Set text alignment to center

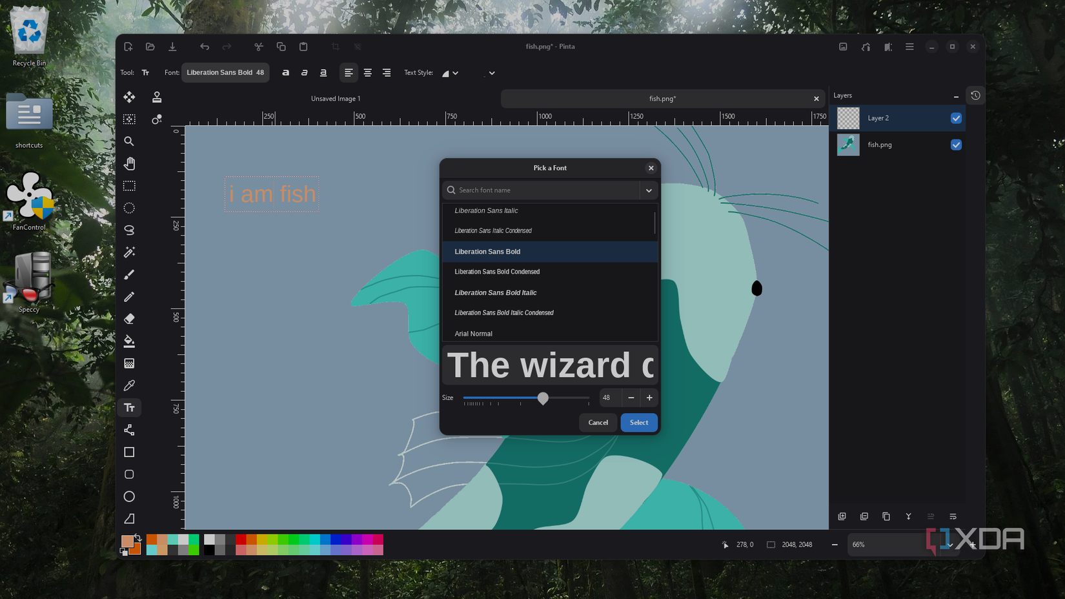367,73
